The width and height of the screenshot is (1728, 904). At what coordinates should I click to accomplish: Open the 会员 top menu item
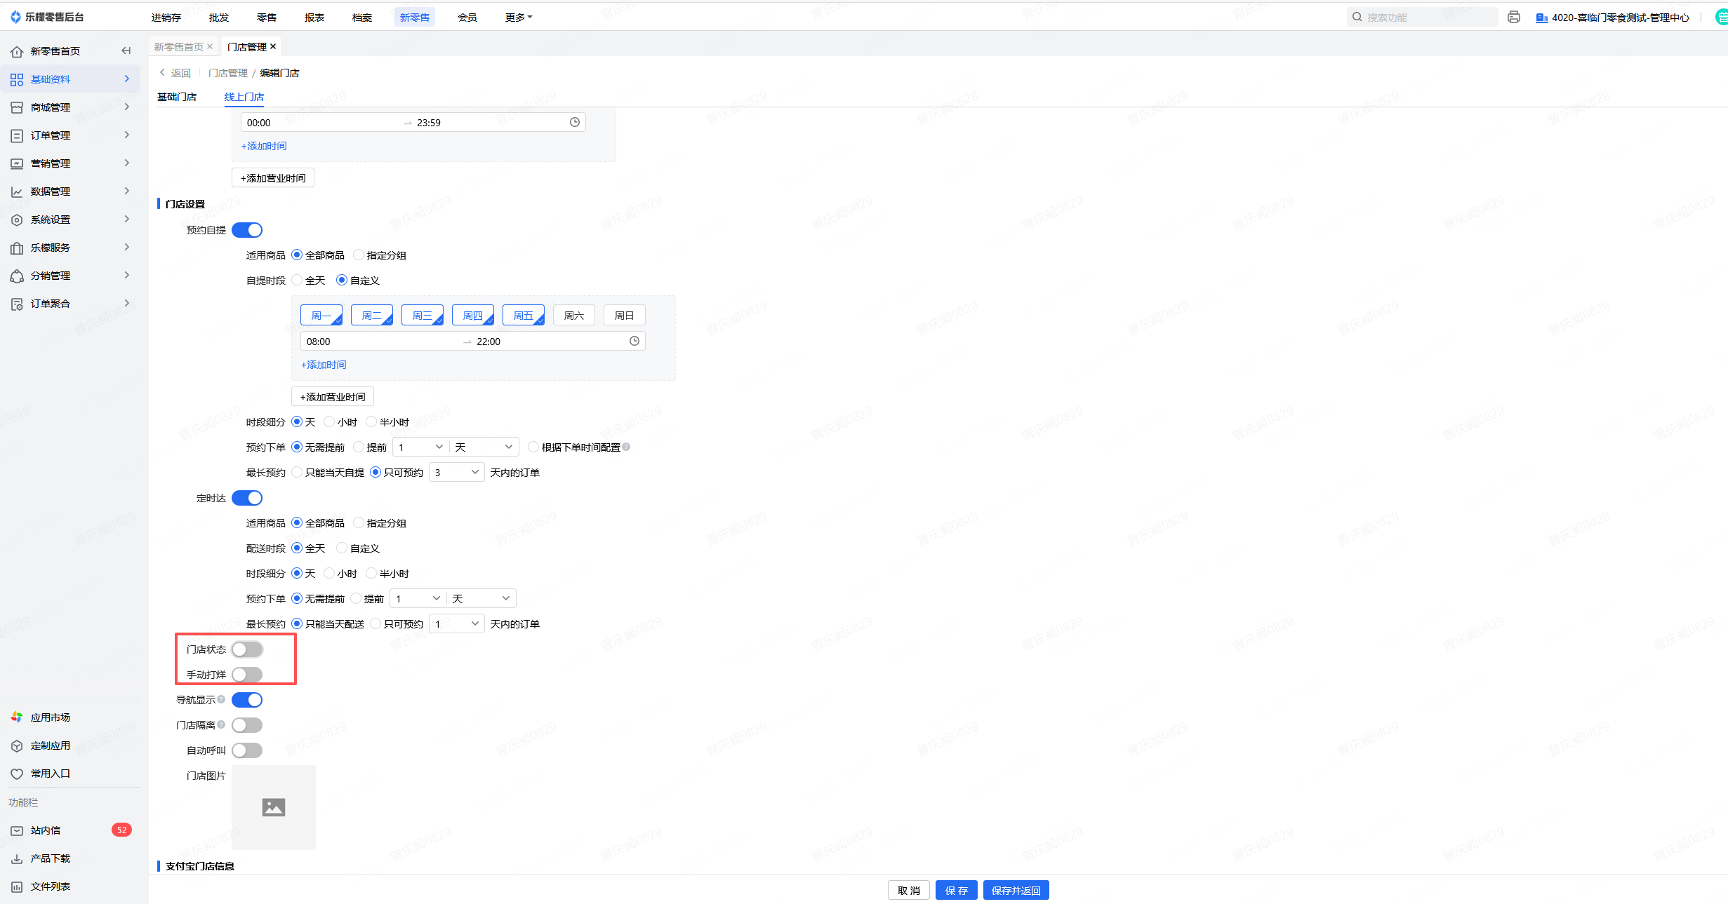(467, 18)
